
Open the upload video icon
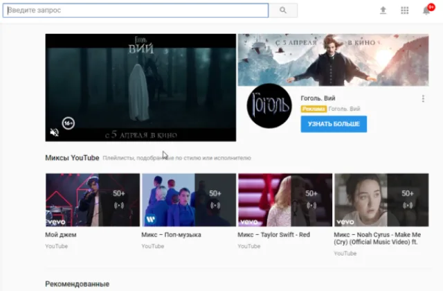(383, 10)
